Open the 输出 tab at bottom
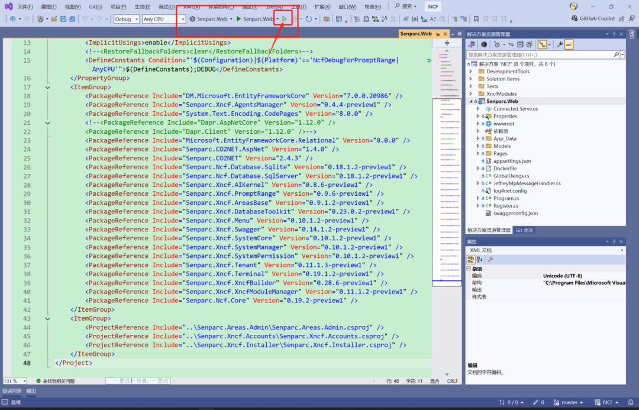639x410 pixels. coord(31,391)
